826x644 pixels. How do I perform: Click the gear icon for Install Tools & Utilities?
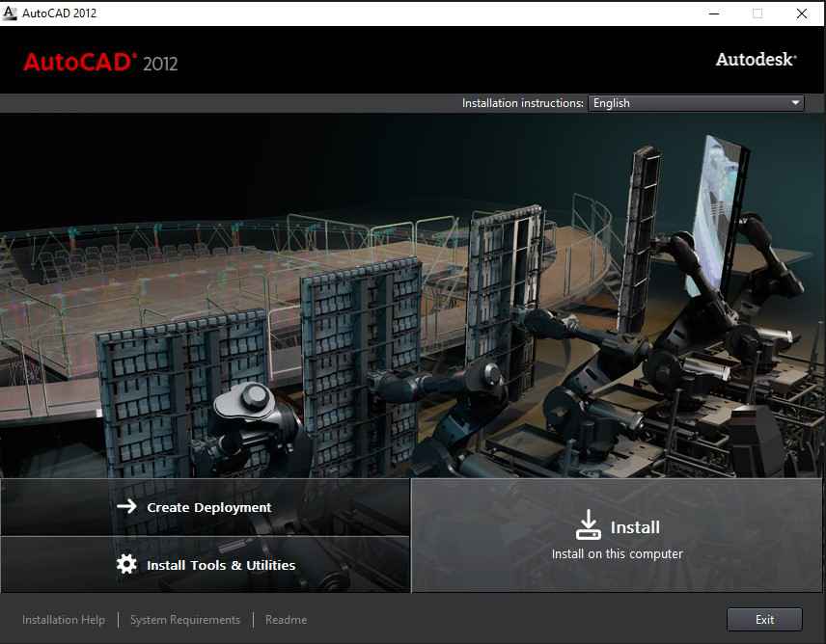point(126,565)
